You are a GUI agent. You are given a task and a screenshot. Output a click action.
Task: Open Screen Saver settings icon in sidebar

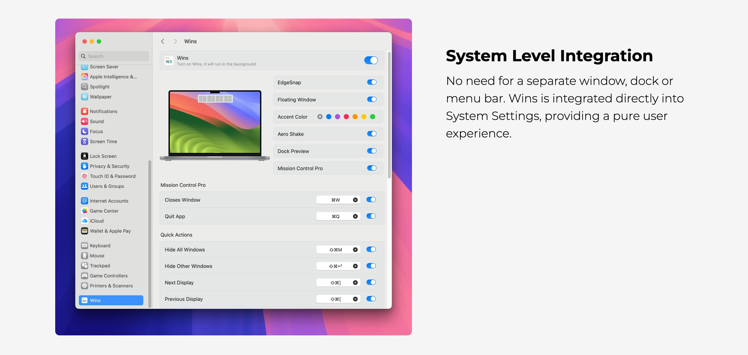(x=84, y=67)
